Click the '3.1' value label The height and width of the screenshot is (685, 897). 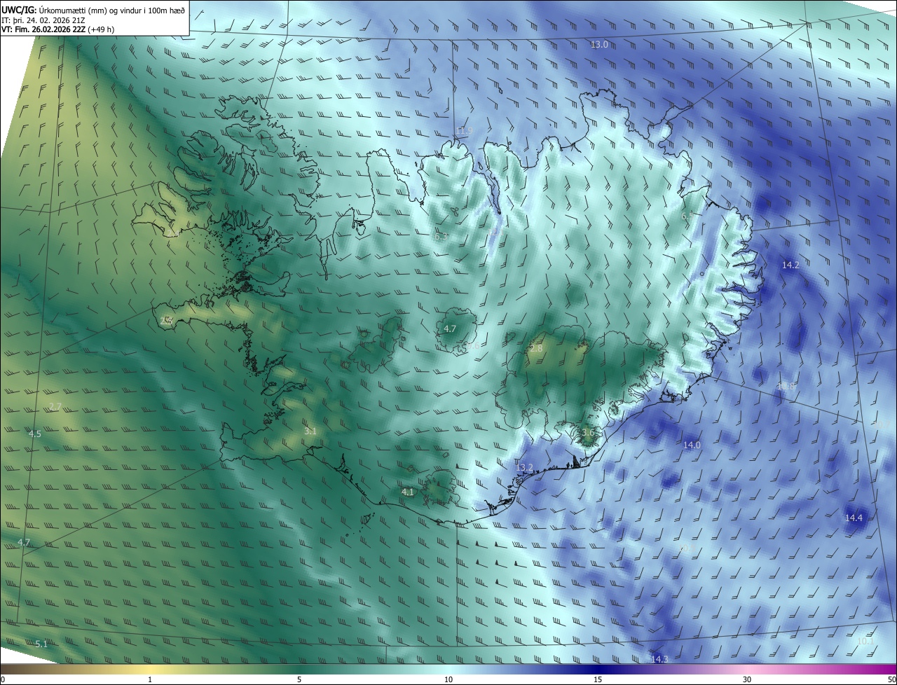(x=310, y=431)
